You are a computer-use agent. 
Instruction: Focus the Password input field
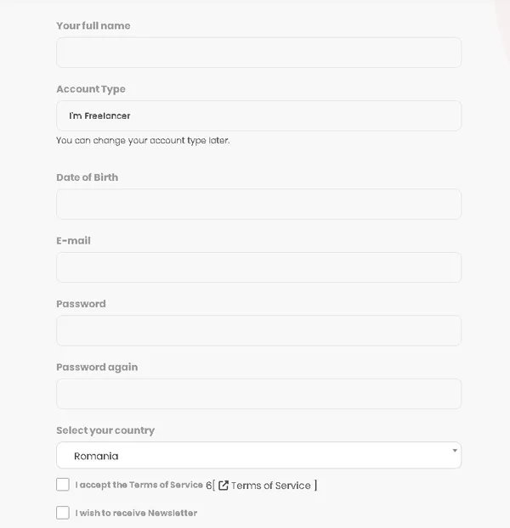tap(258, 330)
